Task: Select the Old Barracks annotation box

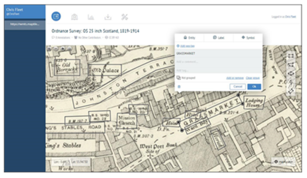Action: click(x=67, y=67)
